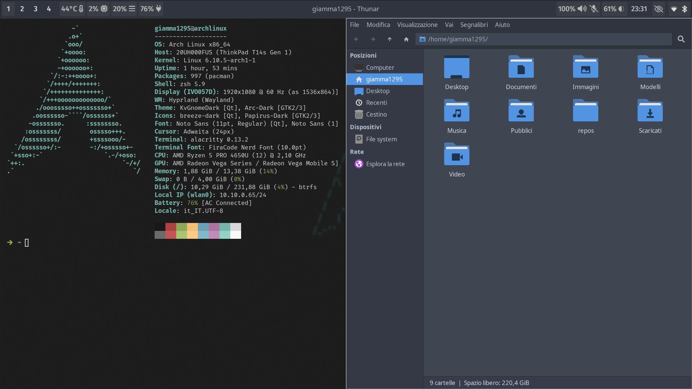This screenshot has height=389, width=692.
Task: Select File system under Dispositivi
Action: pos(385,139)
